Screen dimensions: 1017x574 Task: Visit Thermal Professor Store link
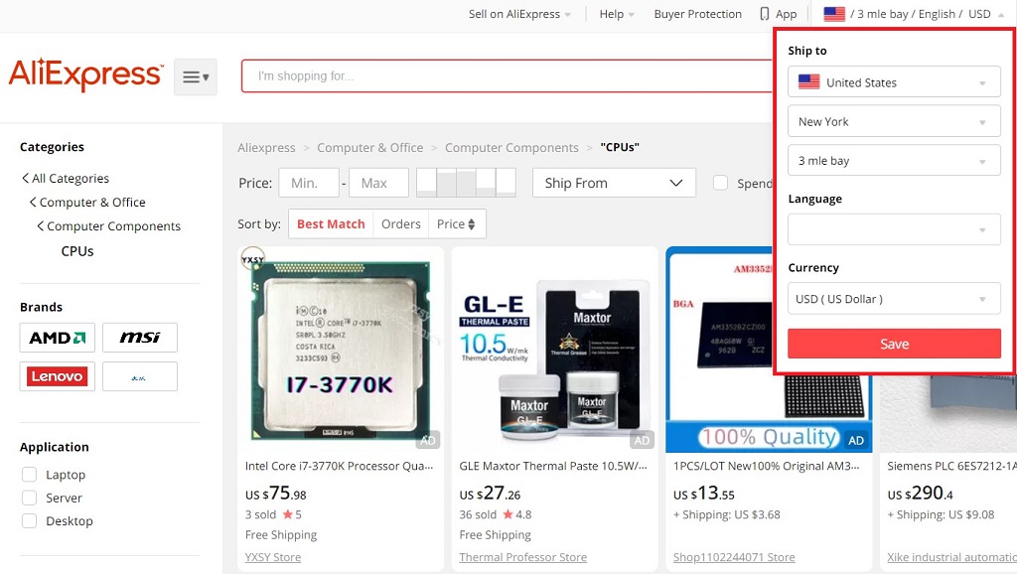point(522,557)
